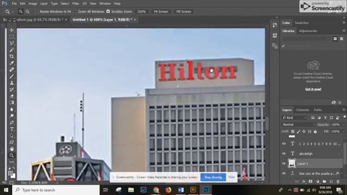Viewport: 347px width, 195px height.
Task: Hide the 'abcdefgh' text layer
Action: pos(284,153)
